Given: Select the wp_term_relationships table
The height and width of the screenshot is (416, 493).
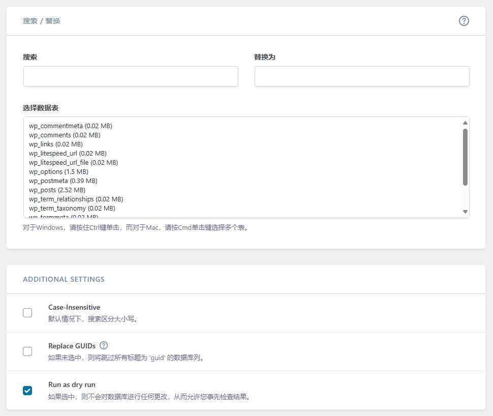Looking at the screenshot, I should (75, 199).
